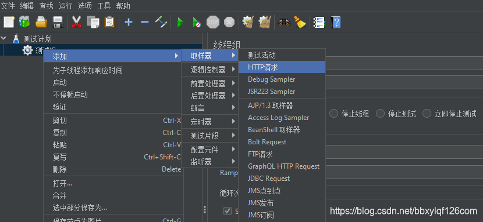Image resolution: width=483 pixels, height=222 pixels.
Task: Select the 立即停止测试 radio button
Action: click(x=427, y=114)
